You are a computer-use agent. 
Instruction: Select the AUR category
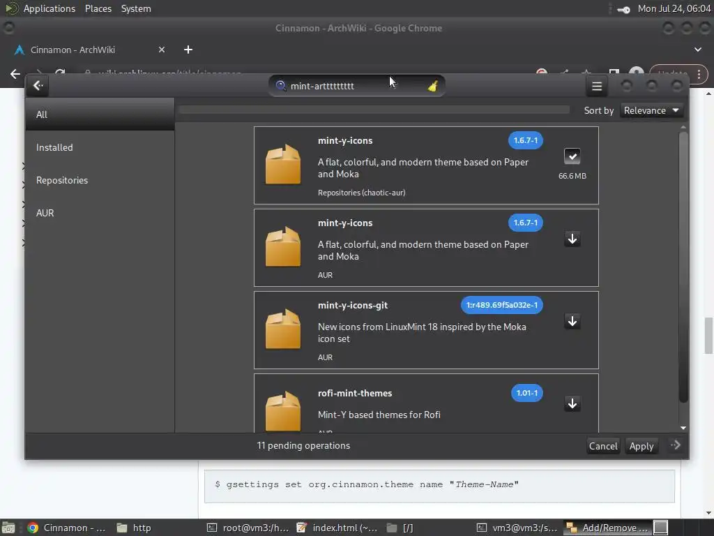pos(100,213)
